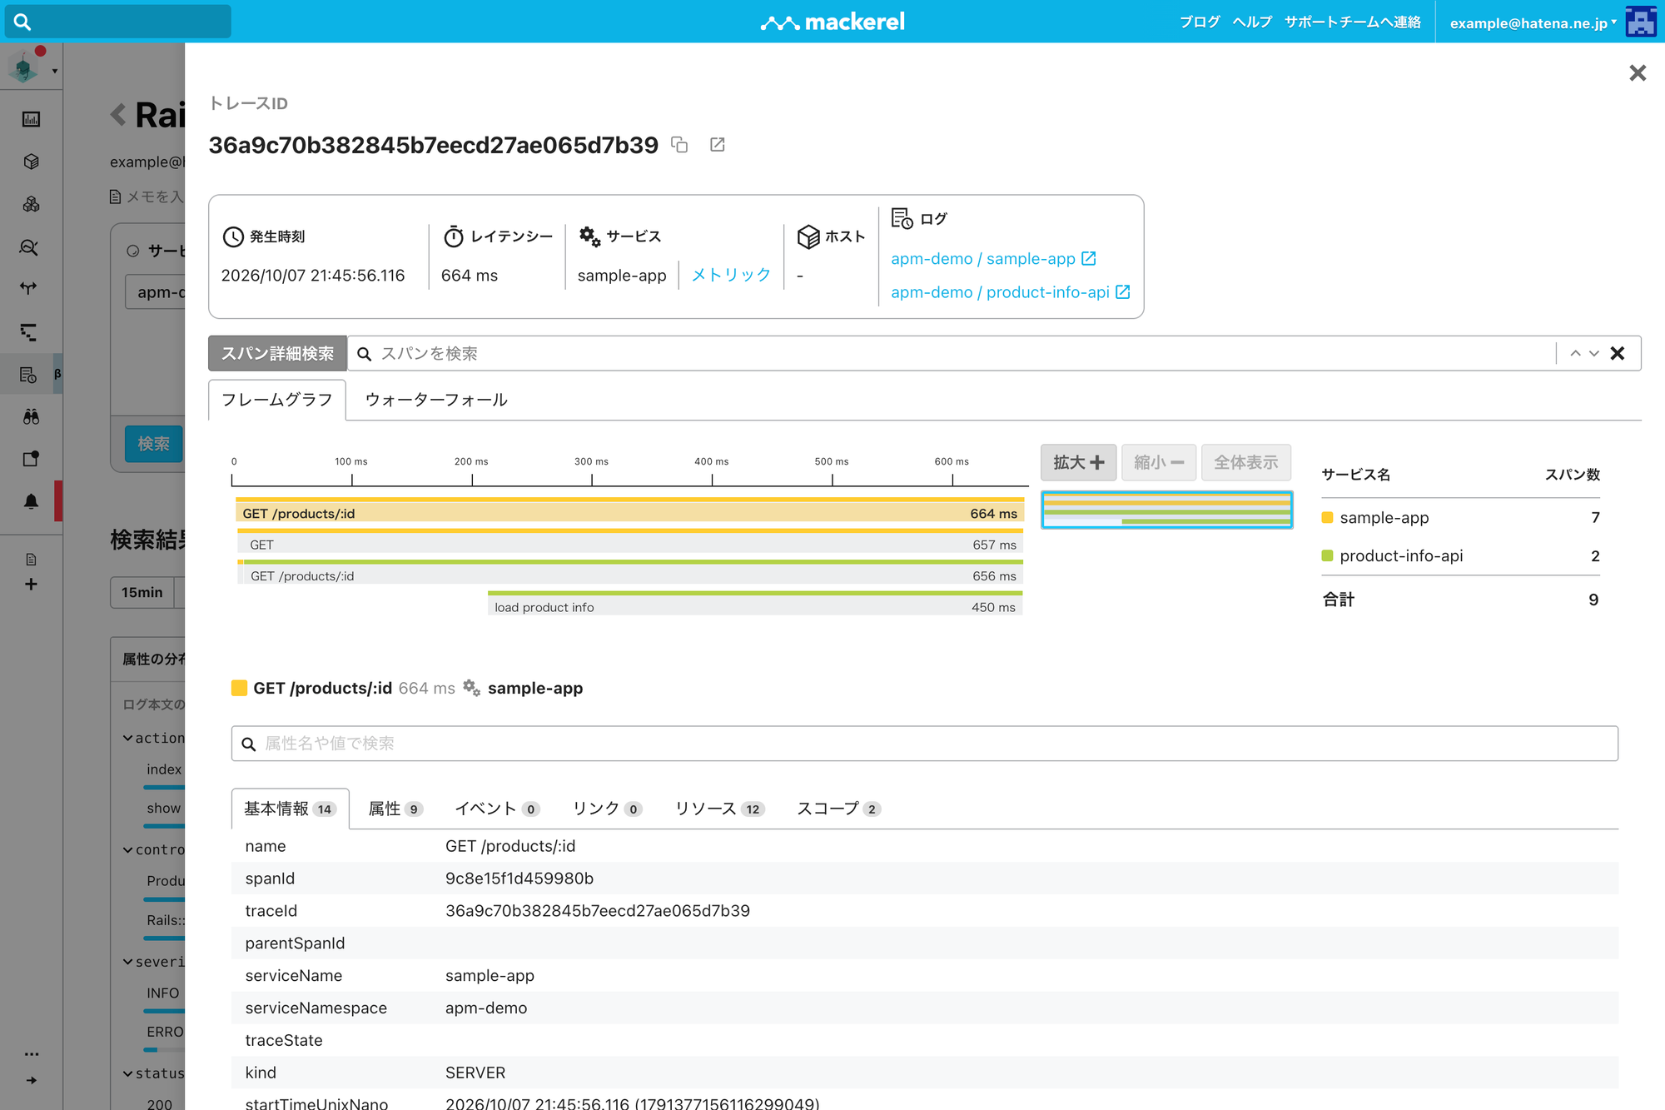
Task: Click the 拡大 zoom in button
Action: pyautogui.click(x=1078, y=462)
